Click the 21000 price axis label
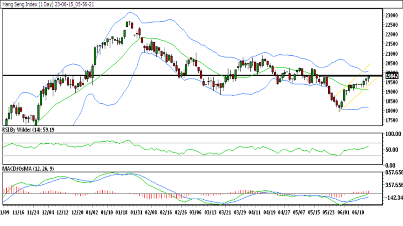 point(392,54)
